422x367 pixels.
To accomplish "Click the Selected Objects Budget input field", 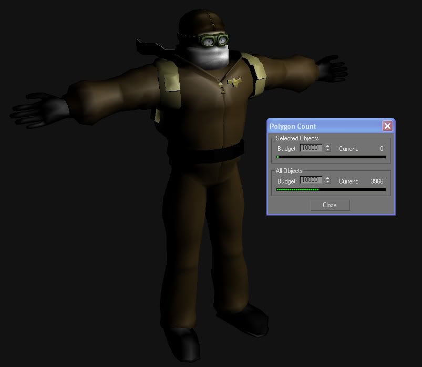I will pyautogui.click(x=311, y=148).
